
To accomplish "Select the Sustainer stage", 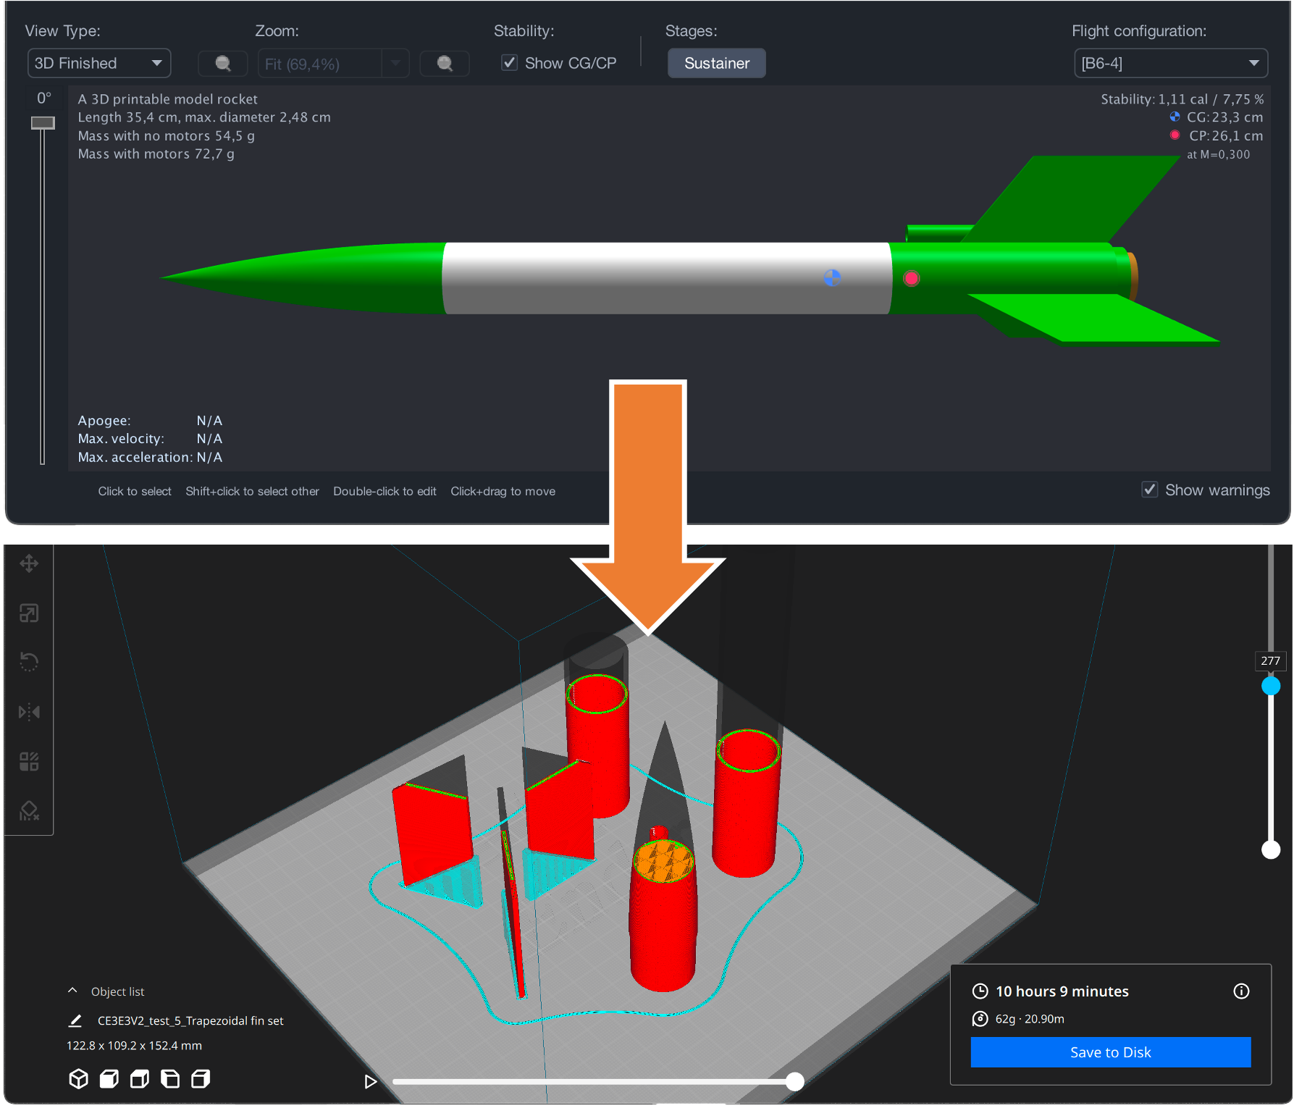I will [716, 63].
